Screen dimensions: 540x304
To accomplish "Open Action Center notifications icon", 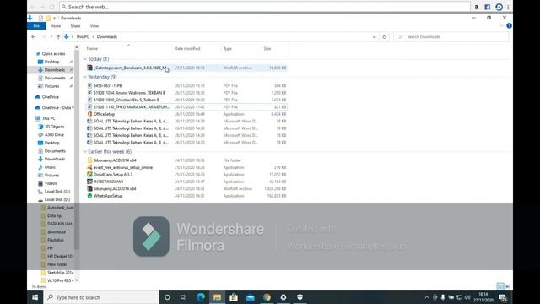I will pos(503,297).
